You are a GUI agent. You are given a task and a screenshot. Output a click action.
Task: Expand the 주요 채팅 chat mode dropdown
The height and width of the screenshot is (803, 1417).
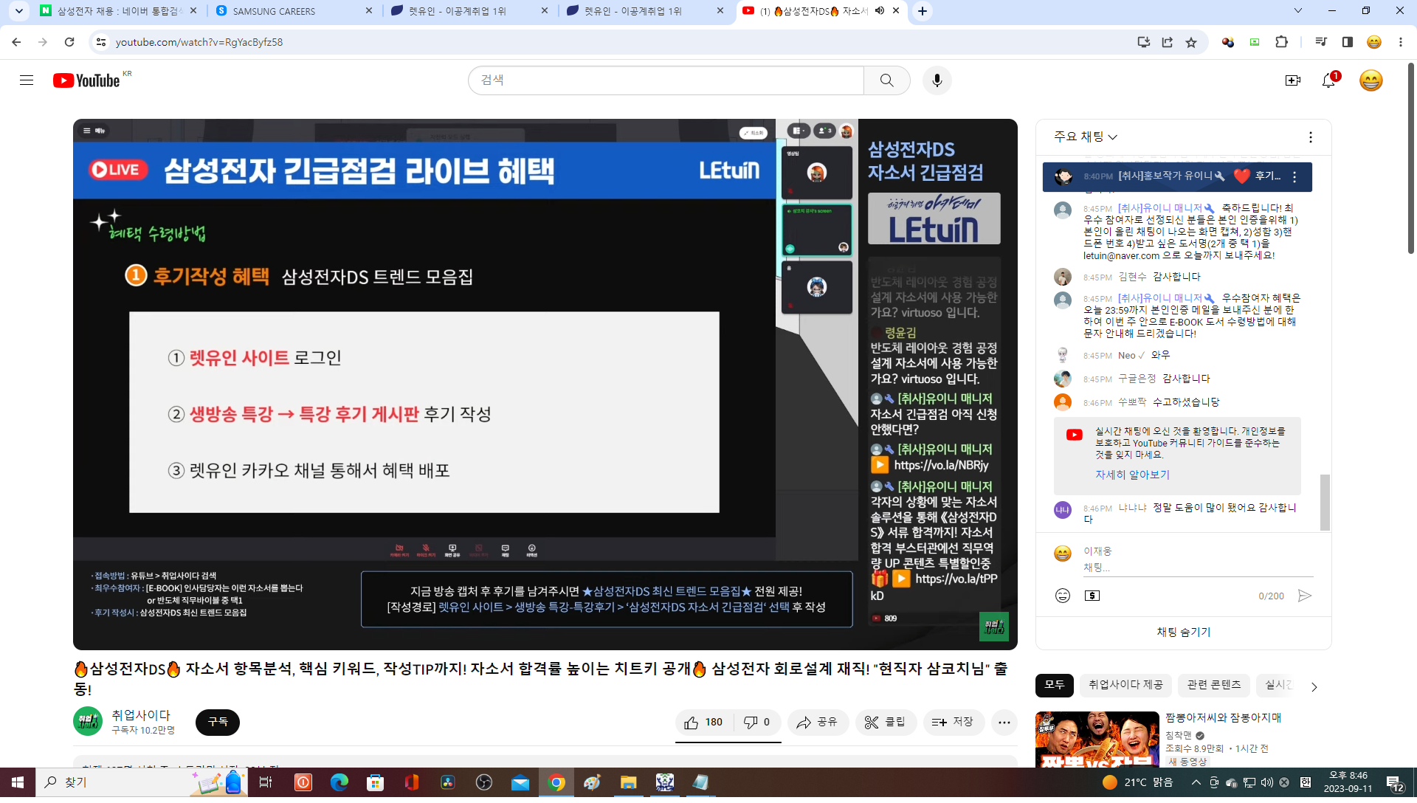(1086, 137)
